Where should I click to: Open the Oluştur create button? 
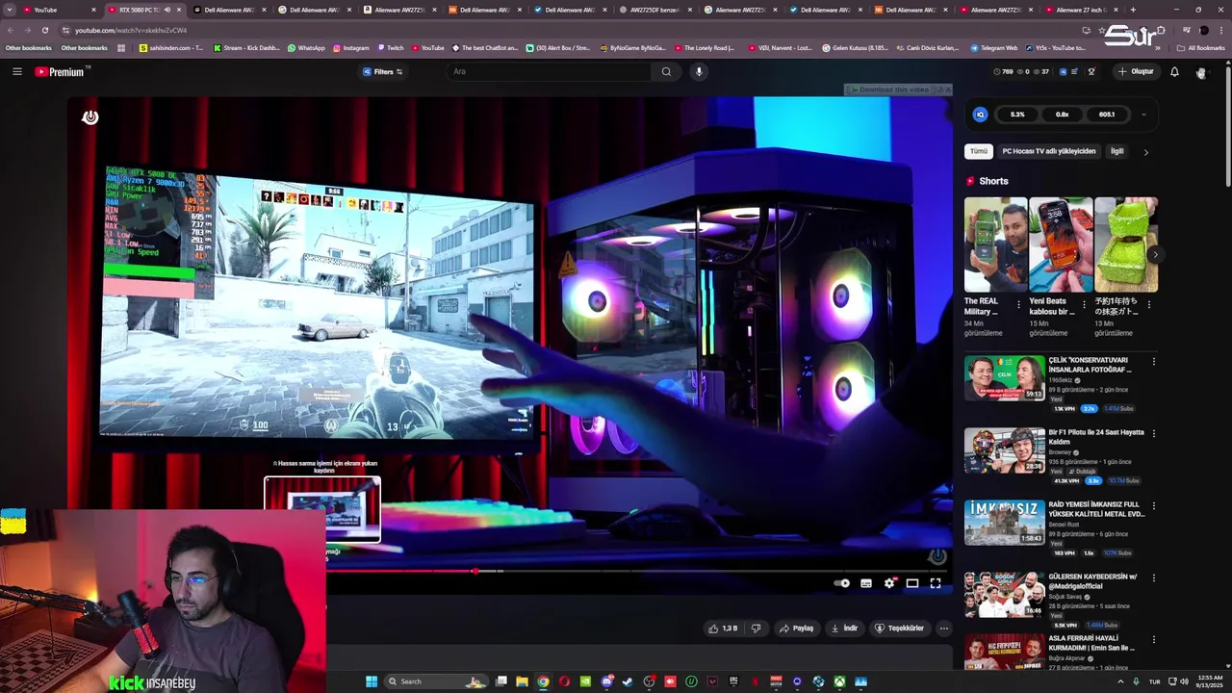tap(1136, 71)
